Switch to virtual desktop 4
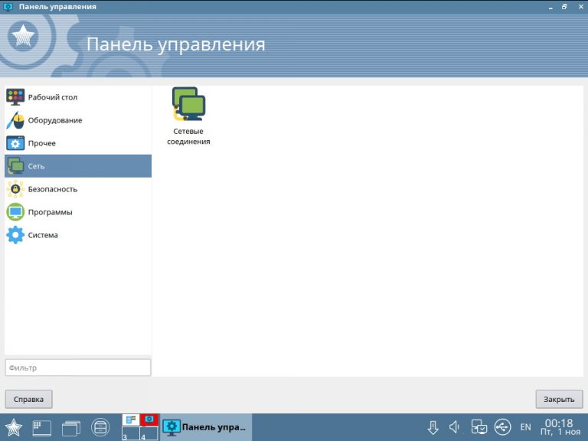This screenshot has height=441, width=588. pyautogui.click(x=149, y=433)
